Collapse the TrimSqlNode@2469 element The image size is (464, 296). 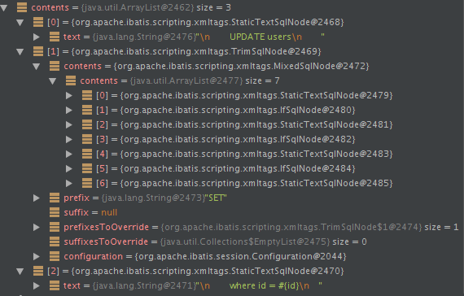(20, 52)
